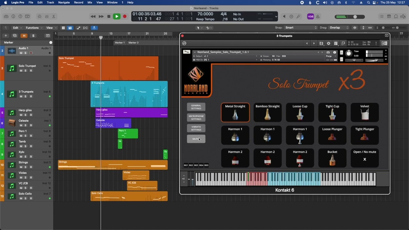Screen dimensions: 409x230
Task: Open Quick Help question mark button
Action: point(20,17)
